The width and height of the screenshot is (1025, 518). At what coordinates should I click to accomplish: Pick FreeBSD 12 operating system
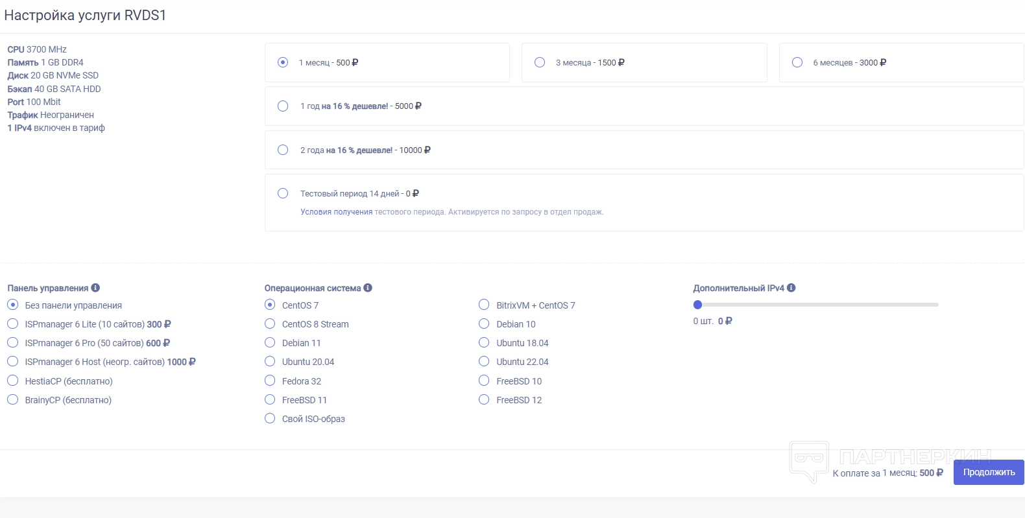[484, 400]
